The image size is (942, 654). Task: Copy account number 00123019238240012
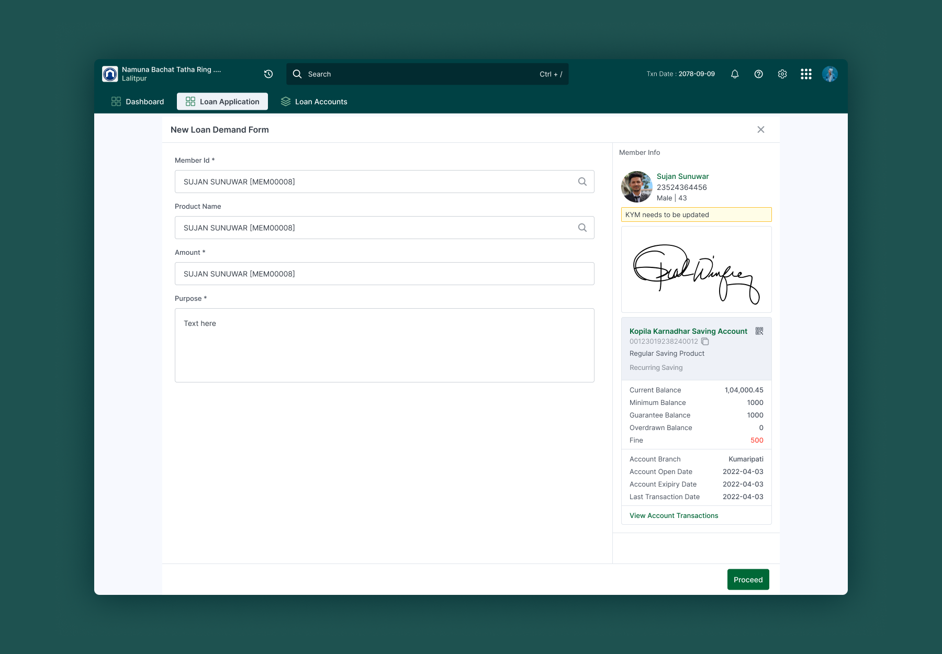click(x=705, y=342)
